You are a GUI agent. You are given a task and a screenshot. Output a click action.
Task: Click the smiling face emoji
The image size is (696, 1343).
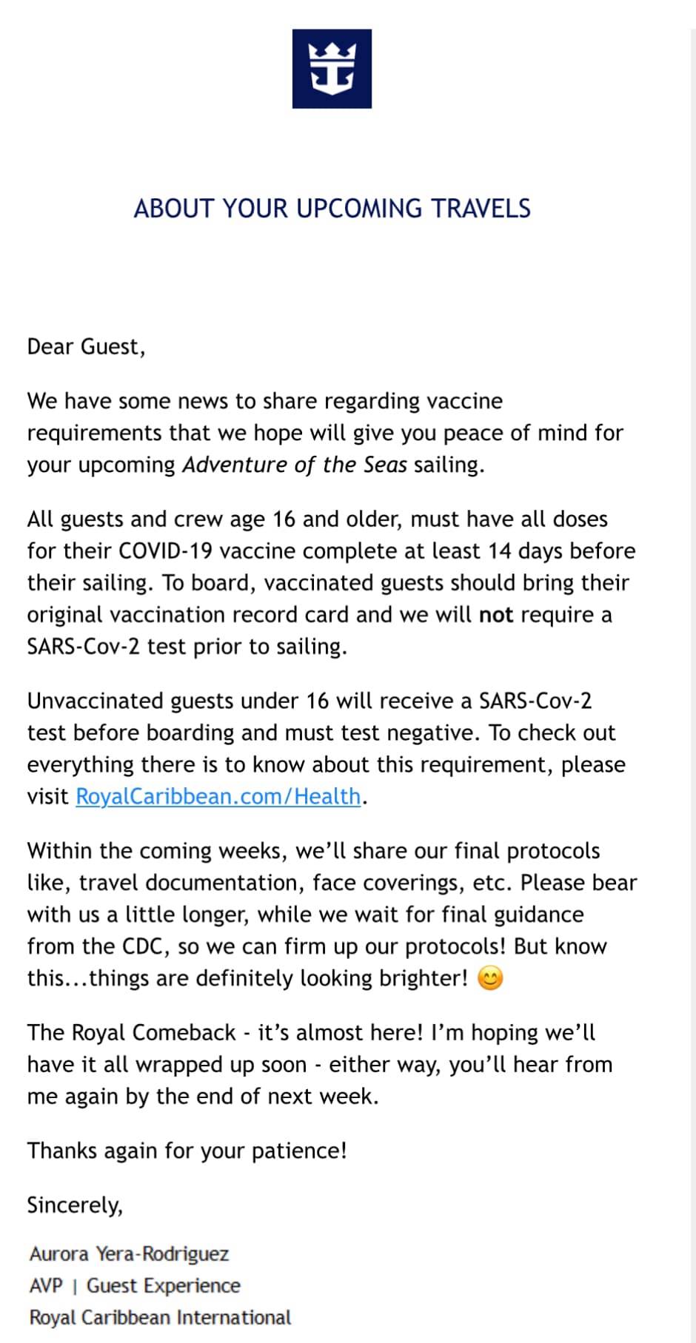(x=490, y=978)
